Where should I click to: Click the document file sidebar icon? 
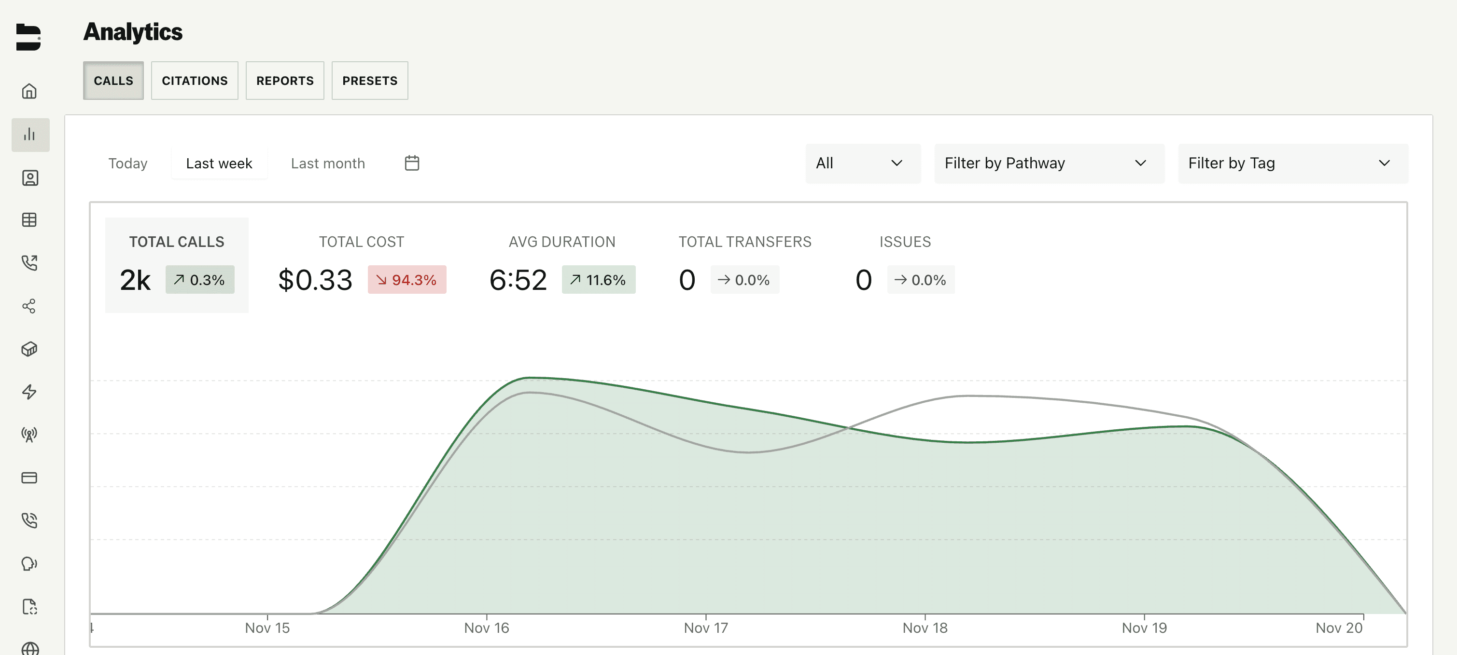(x=29, y=606)
